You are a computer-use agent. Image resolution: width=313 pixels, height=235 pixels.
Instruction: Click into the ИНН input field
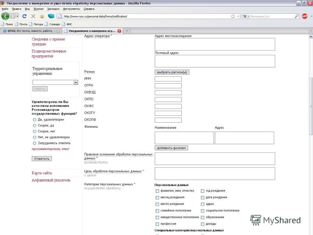point(168,79)
